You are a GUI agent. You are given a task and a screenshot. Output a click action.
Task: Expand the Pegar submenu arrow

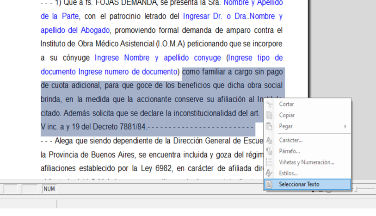coord(345,127)
